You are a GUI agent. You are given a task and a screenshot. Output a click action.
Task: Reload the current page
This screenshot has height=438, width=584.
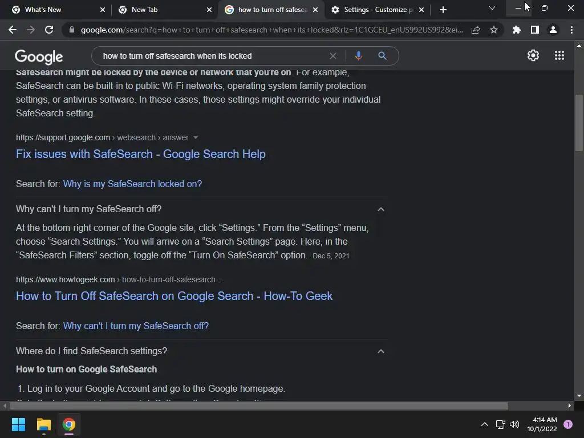point(49,30)
